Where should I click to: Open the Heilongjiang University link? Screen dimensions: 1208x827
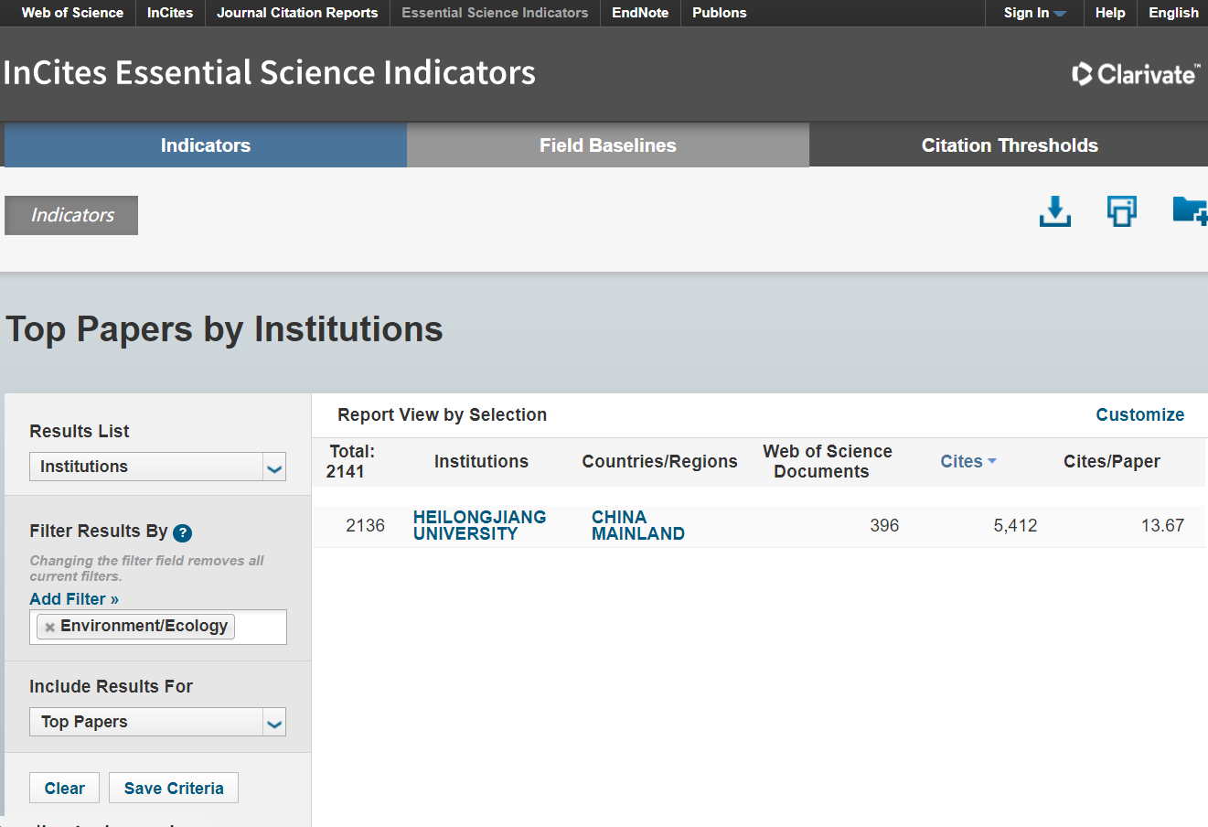click(479, 525)
